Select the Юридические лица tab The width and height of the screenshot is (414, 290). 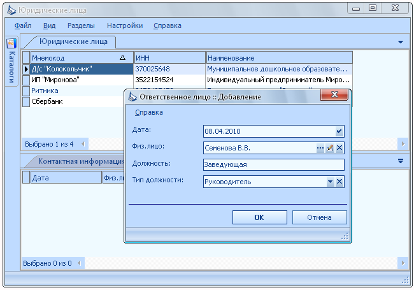click(73, 41)
